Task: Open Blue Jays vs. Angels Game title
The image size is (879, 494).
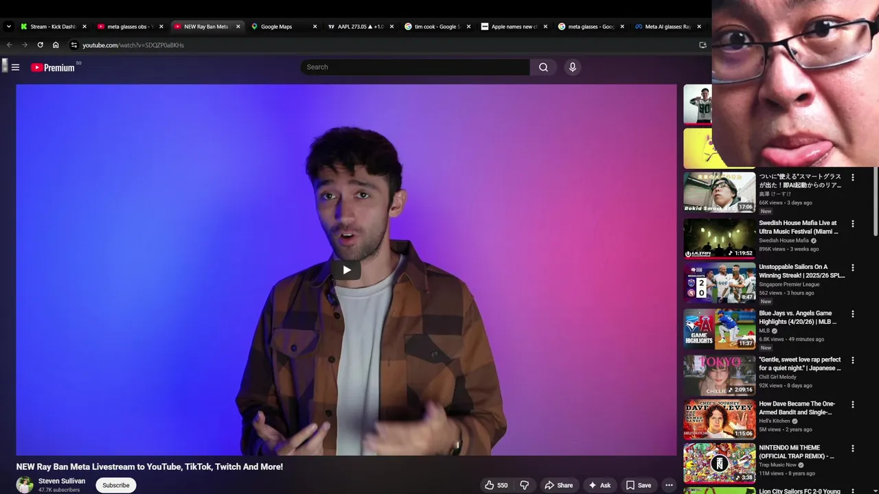Action: tap(797, 318)
